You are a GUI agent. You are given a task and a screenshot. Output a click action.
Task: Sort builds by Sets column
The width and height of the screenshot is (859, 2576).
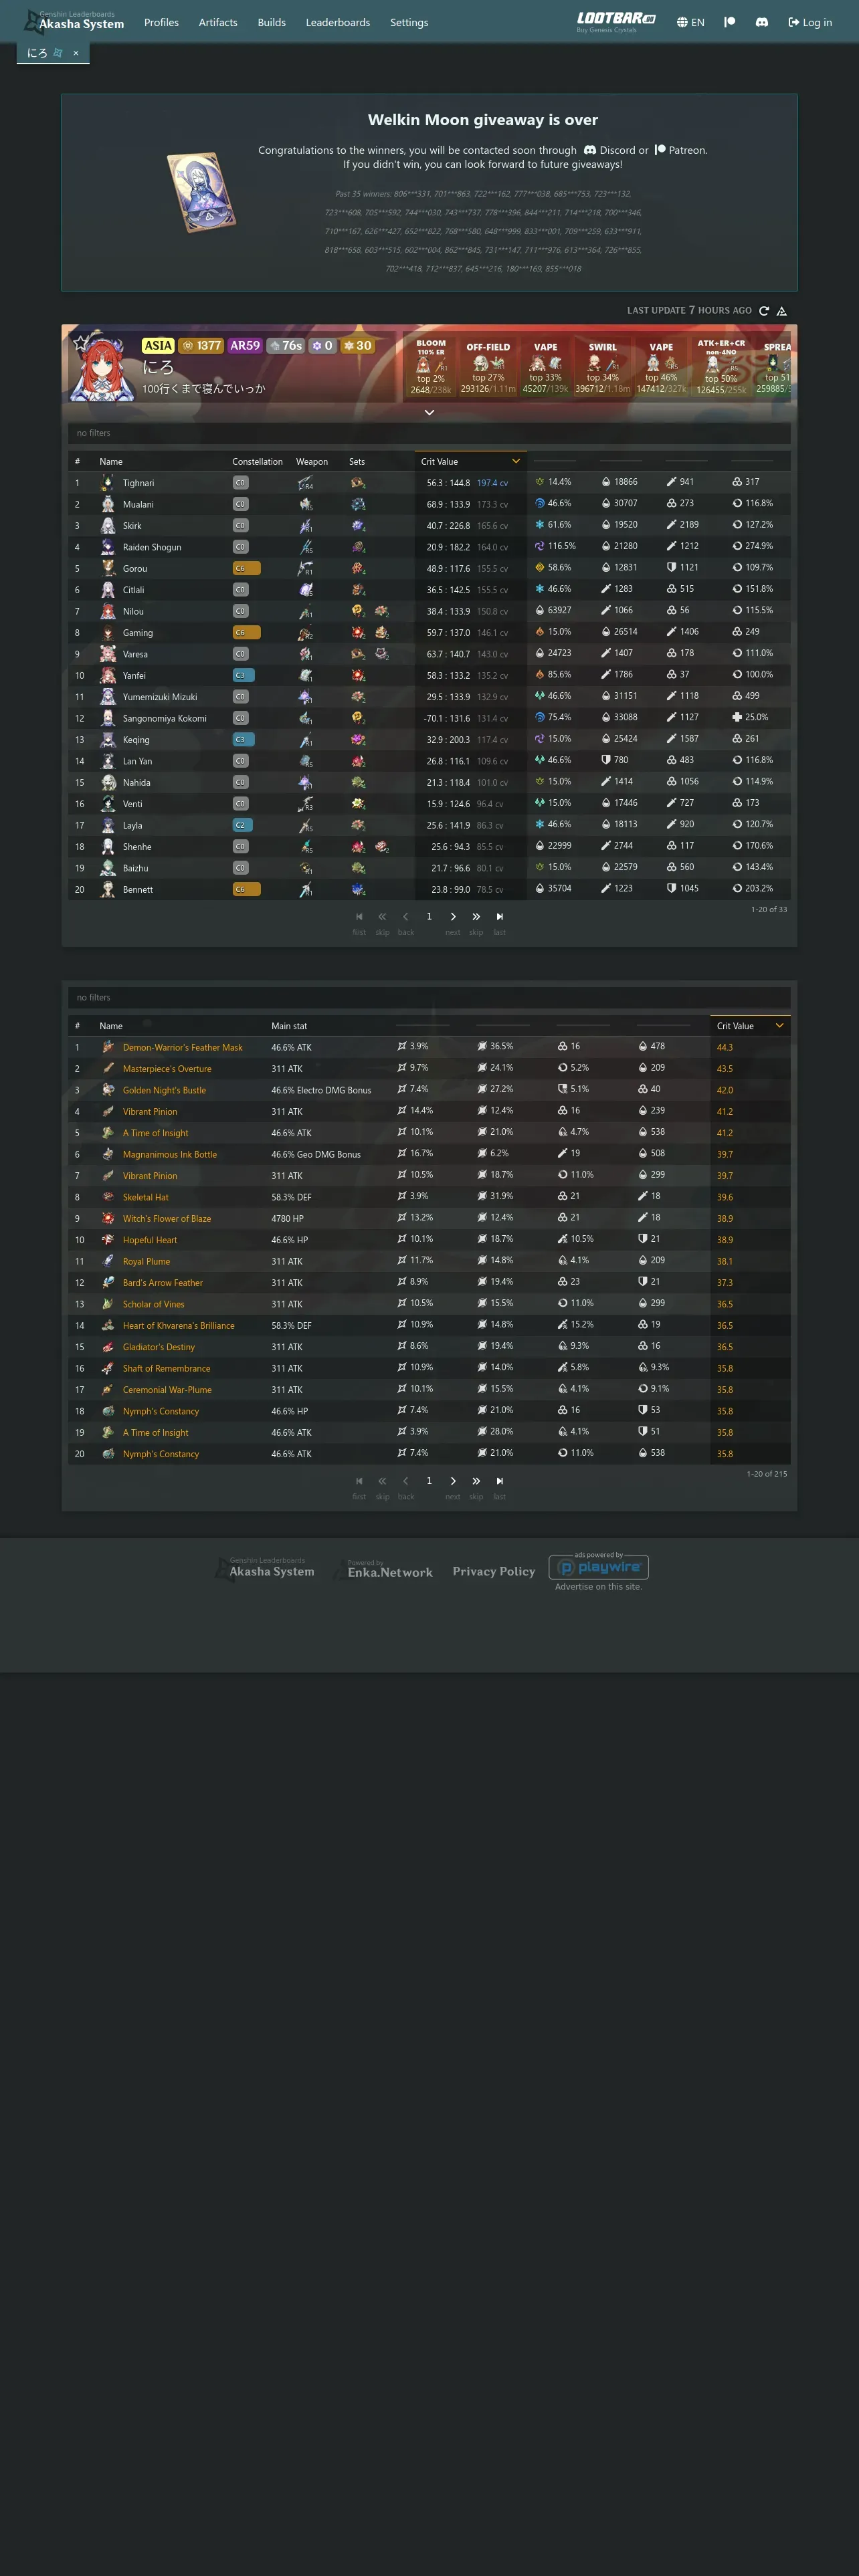357,462
